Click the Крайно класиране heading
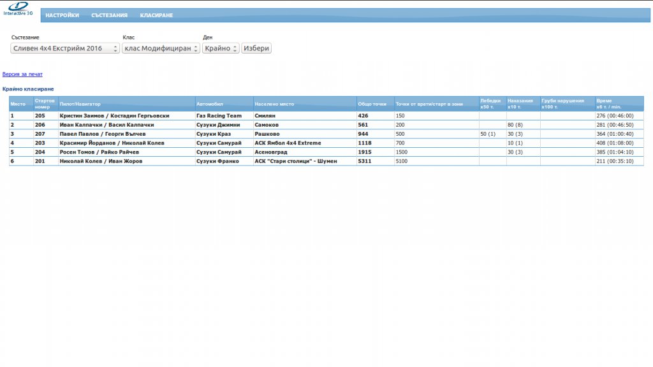 point(28,89)
